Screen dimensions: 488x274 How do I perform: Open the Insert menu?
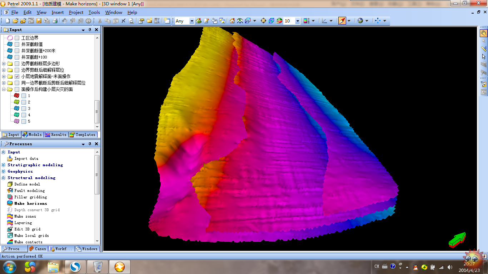(x=58, y=12)
